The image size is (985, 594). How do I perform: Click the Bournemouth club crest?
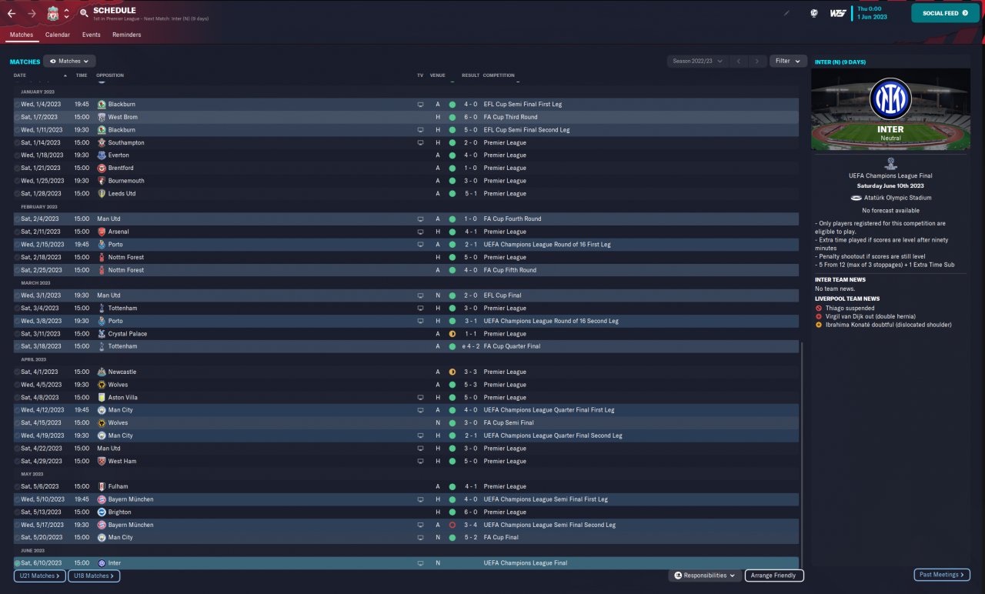click(x=102, y=181)
